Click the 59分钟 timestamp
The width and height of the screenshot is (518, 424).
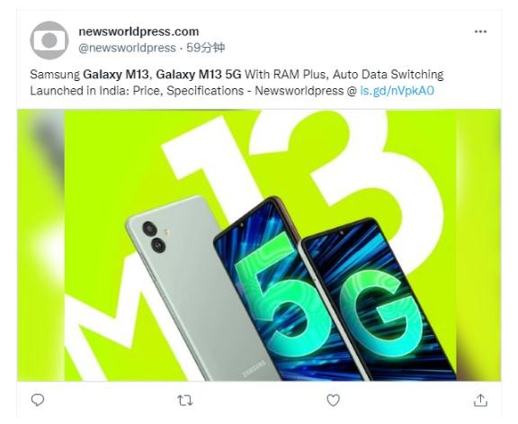(205, 48)
